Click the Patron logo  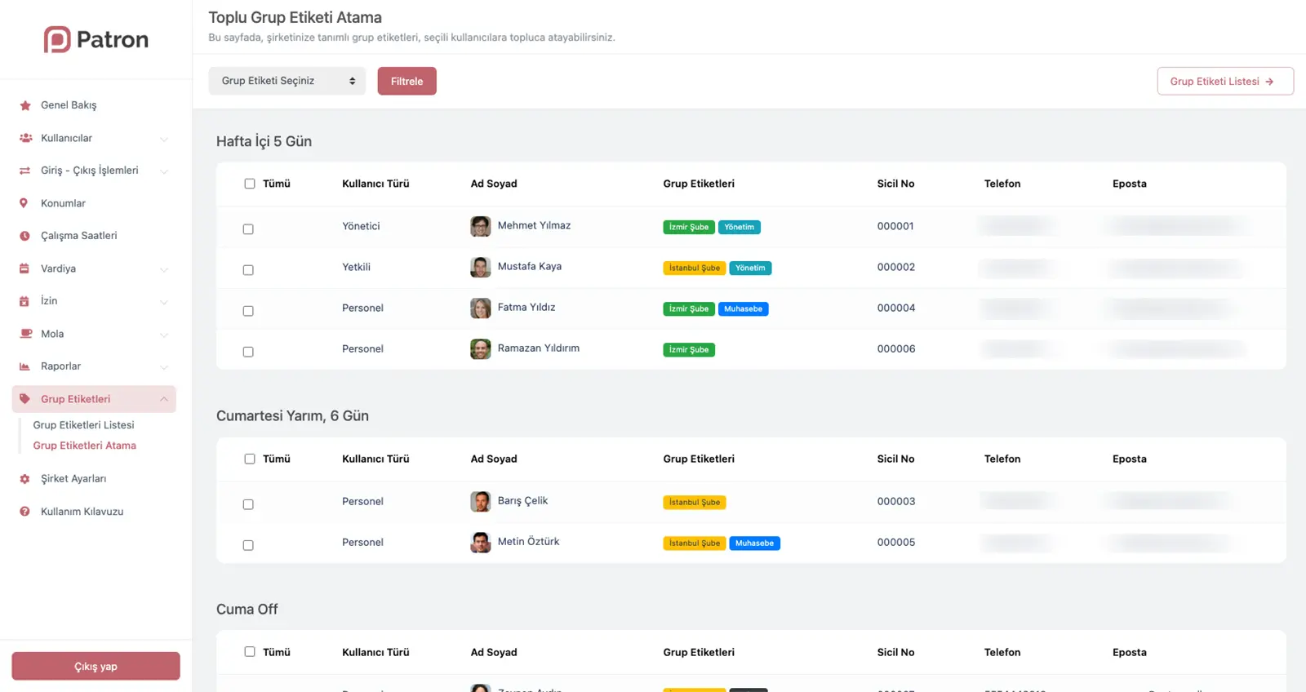(96, 39)
